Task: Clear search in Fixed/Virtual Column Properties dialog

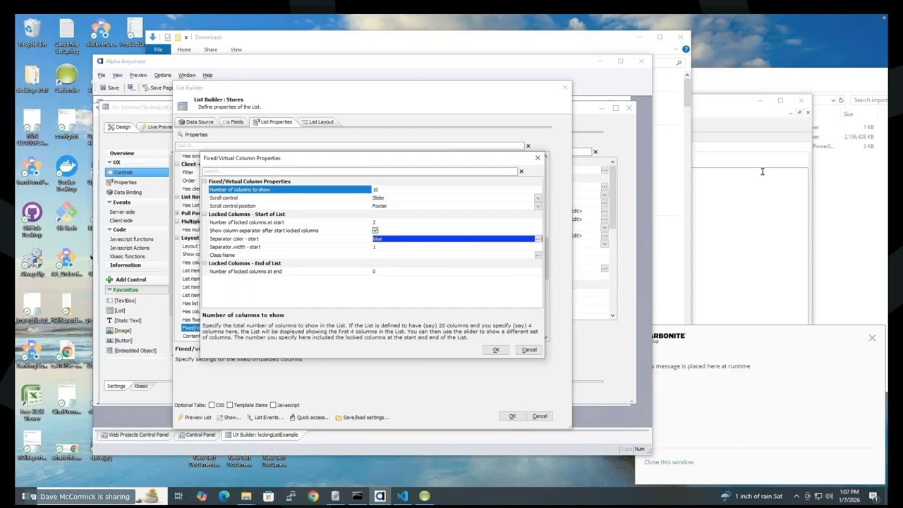Action: (x=521, y=171)
